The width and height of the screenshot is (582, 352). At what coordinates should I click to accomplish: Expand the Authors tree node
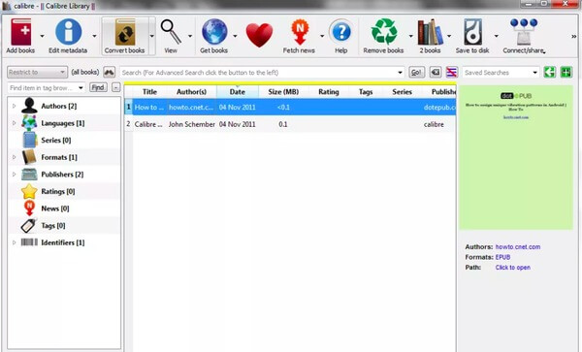15,106
